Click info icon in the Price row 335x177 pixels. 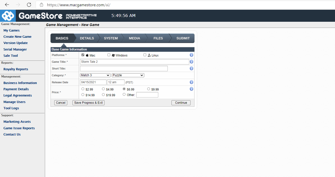point(191,89)
